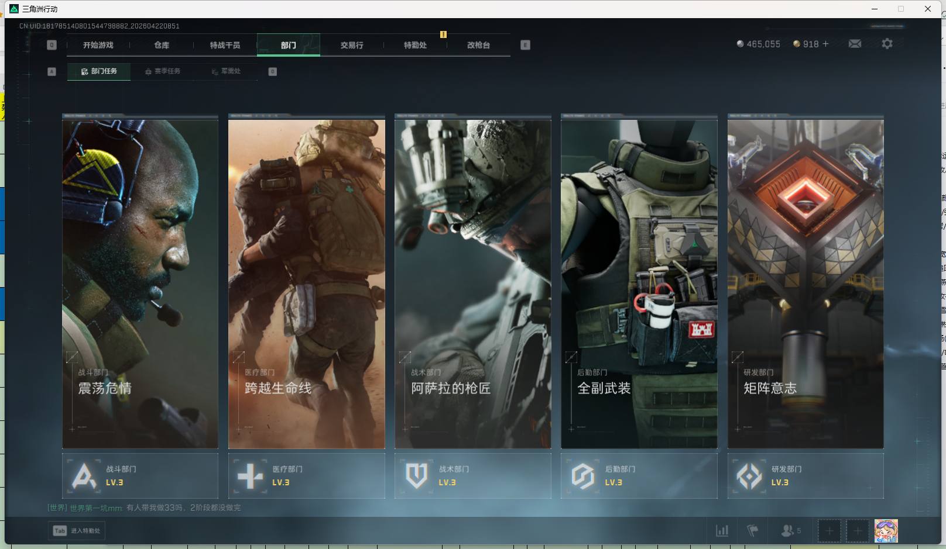Open the flags icon in bottom bar

click(x=753, y=531)
